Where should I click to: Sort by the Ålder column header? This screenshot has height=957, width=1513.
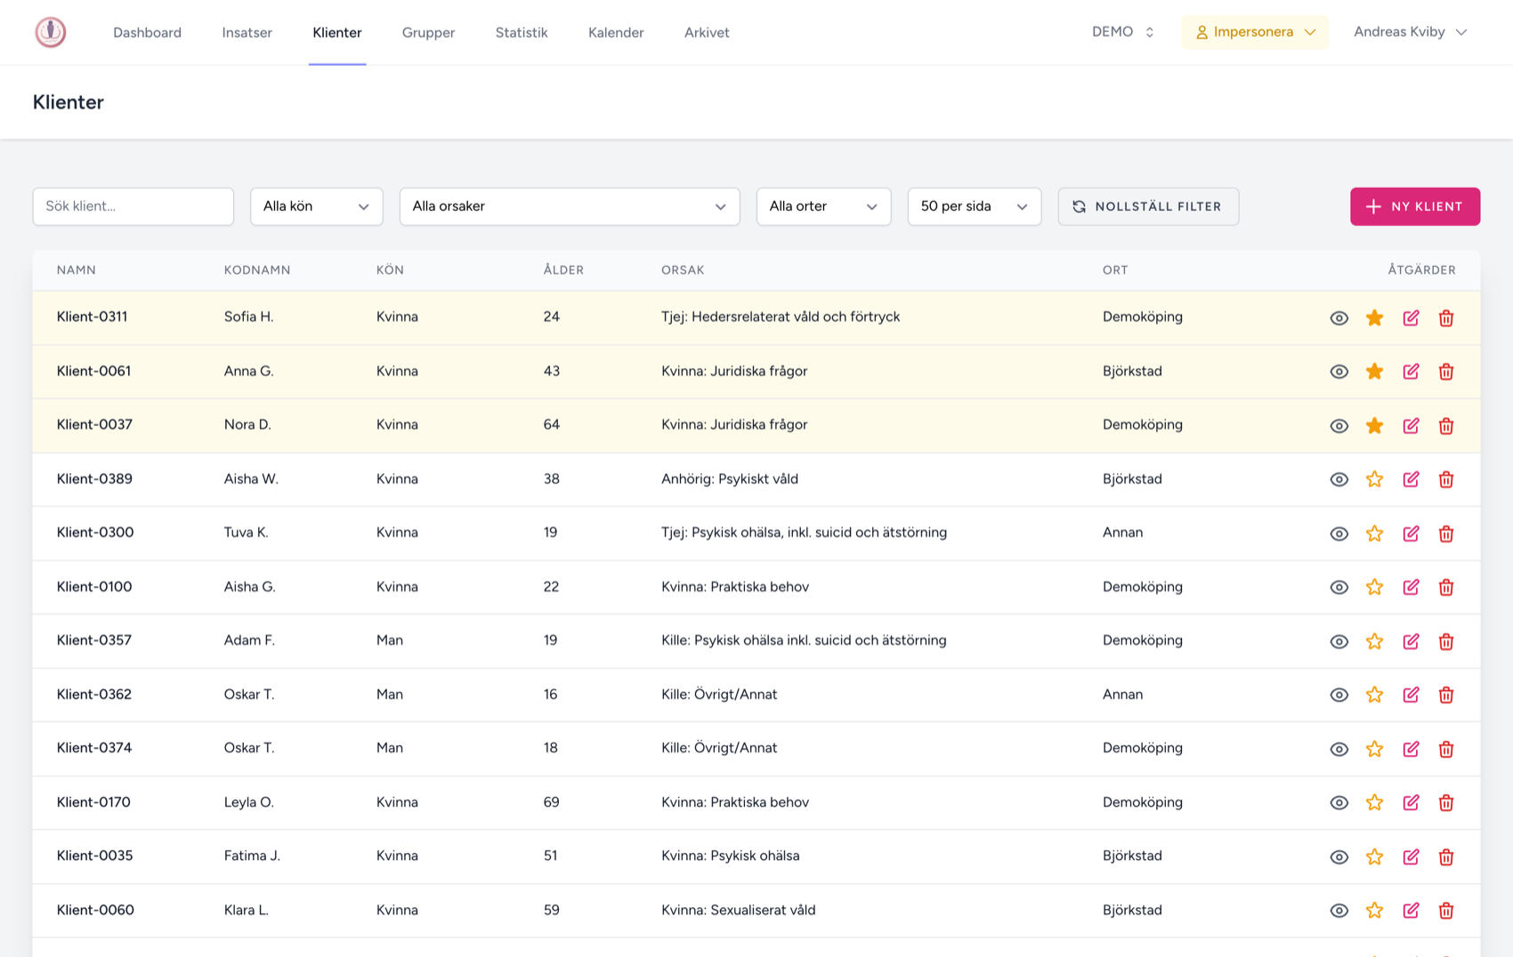[563, 269]
